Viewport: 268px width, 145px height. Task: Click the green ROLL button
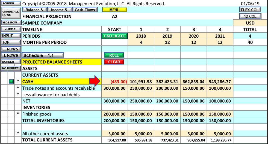pyautogui.click(x=114, y=55)
